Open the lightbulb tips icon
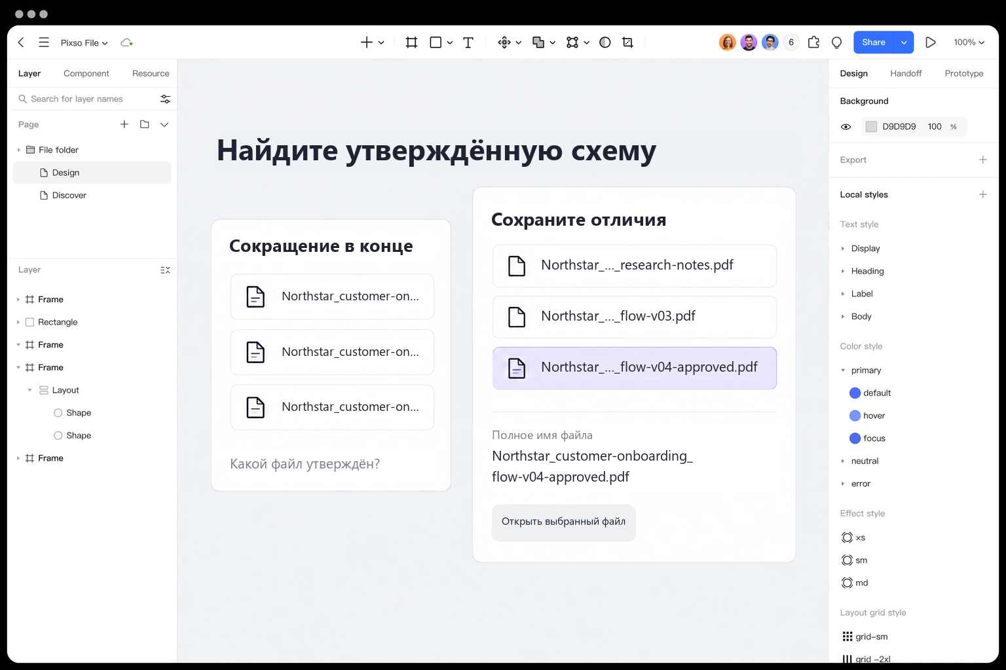 [x=836, y=43]
